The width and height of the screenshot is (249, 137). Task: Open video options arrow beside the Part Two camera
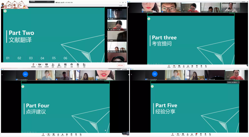(x=43, y=65)
